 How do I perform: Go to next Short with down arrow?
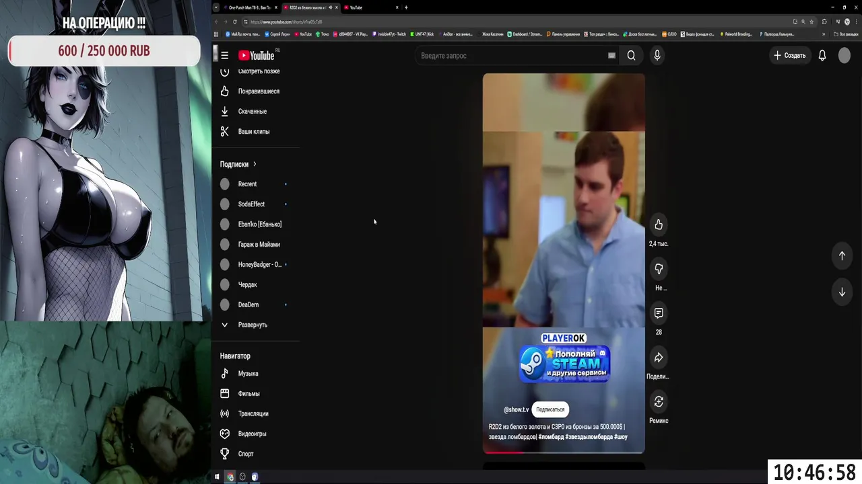842,292
